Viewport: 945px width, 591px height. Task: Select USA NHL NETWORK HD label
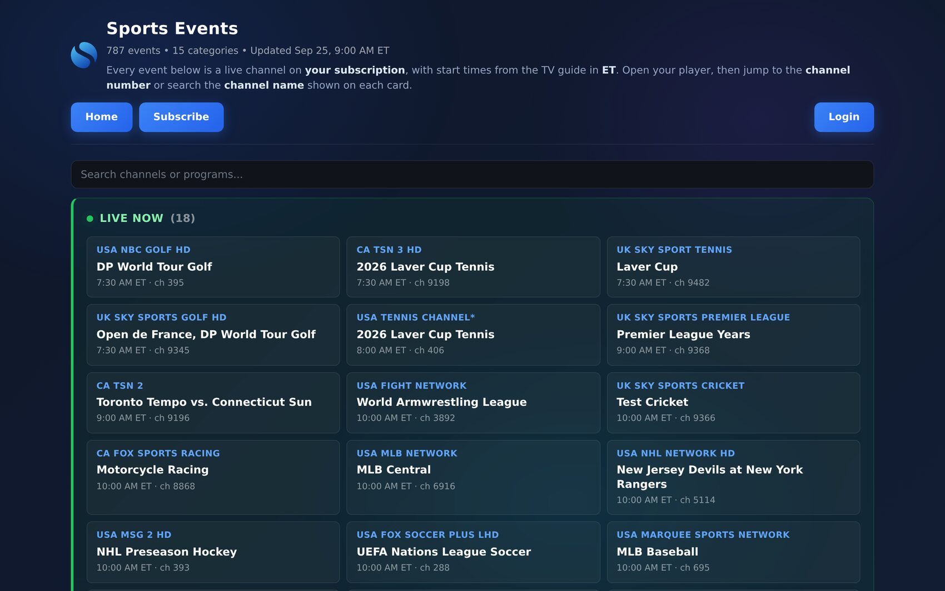coord(676,454)
